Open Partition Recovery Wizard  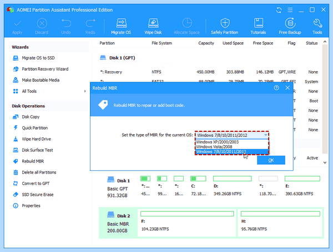[45, 69]
